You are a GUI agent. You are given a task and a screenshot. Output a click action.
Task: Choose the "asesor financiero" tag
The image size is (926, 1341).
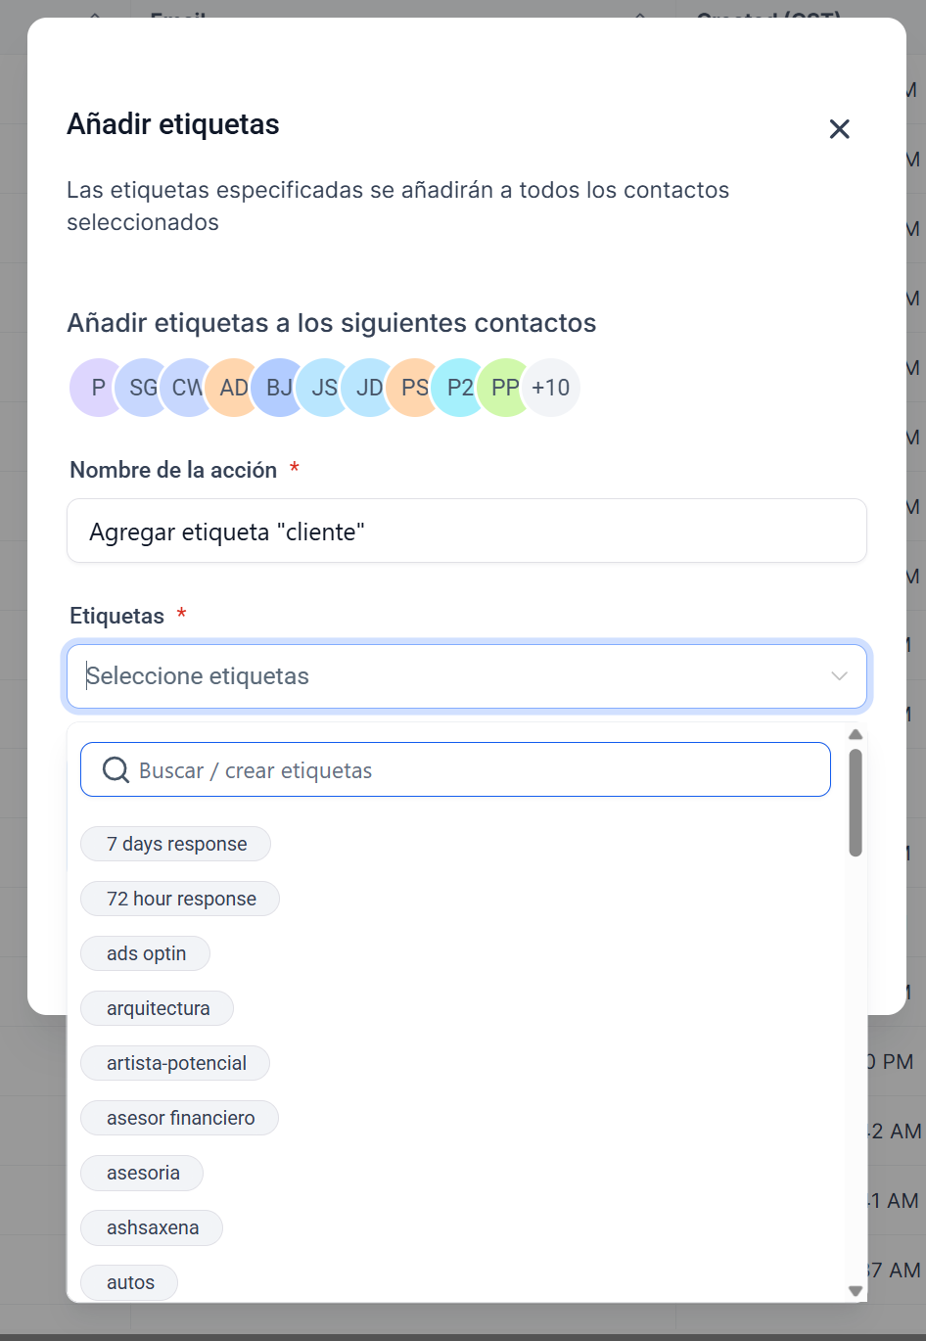tap(180, 1118)
